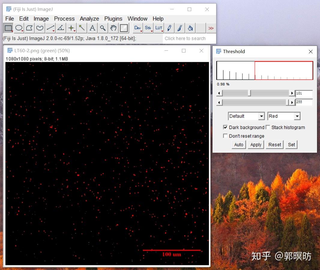
Task: Enable Dark background in Threshold dialog
Action: 225,127
